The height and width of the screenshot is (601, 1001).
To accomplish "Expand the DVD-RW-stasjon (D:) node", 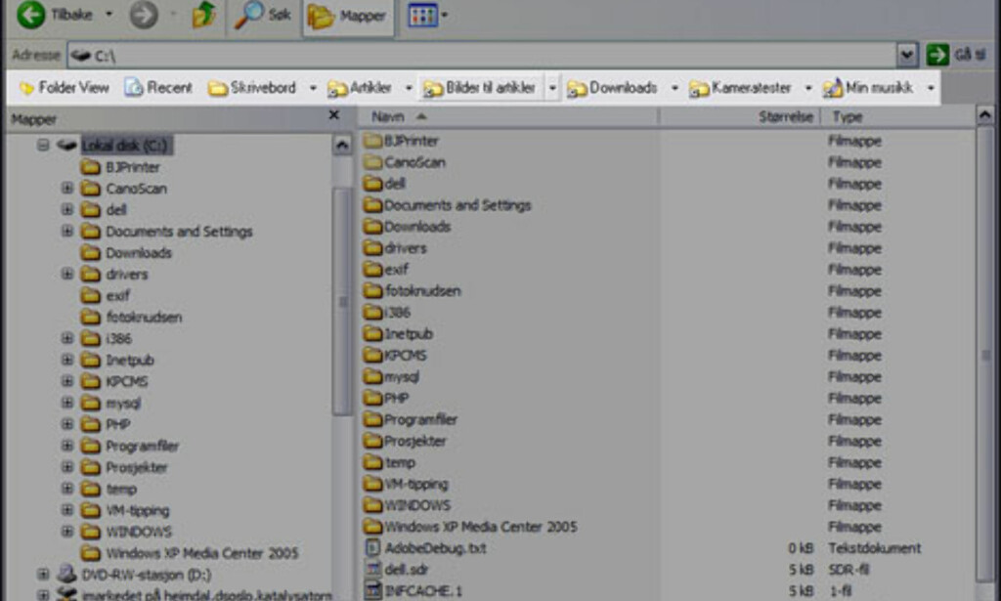I will [43, 575].
